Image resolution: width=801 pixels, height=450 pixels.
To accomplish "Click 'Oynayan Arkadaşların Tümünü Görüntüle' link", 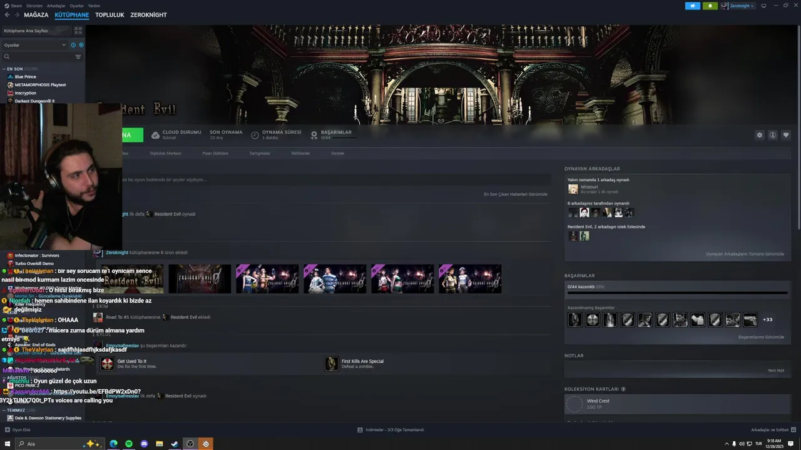I will coord(745,254).
